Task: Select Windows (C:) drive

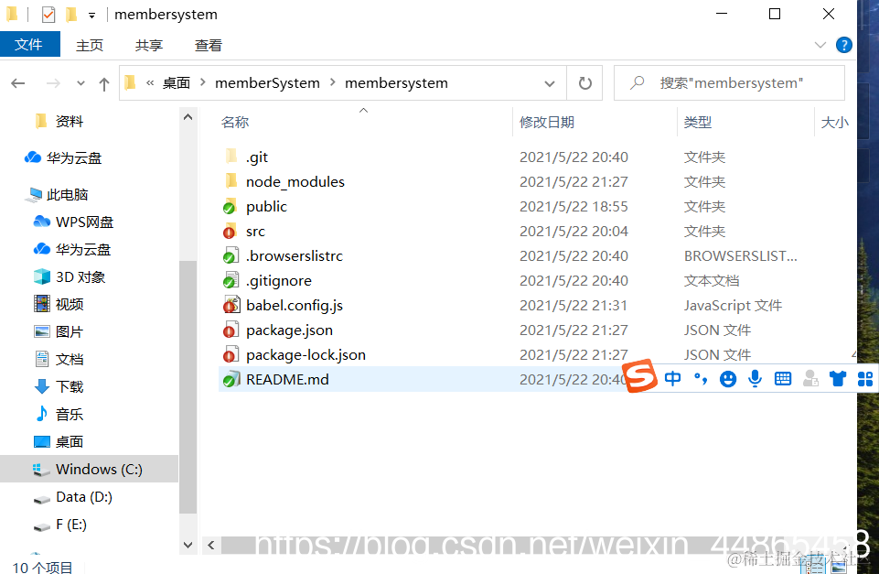Action: [89, 469]
